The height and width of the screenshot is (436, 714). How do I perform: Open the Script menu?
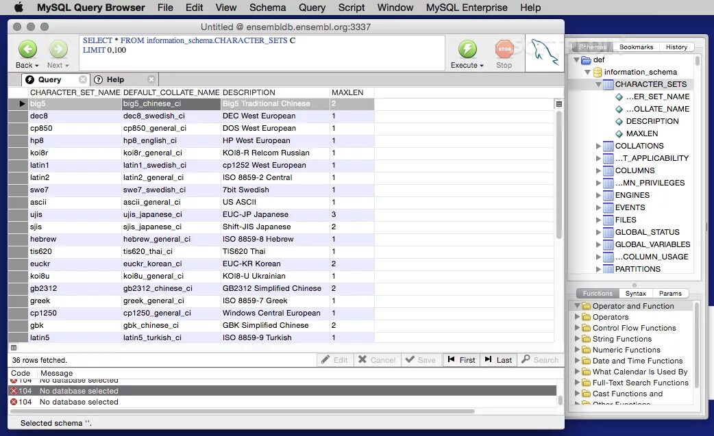[x=351, y=8]
